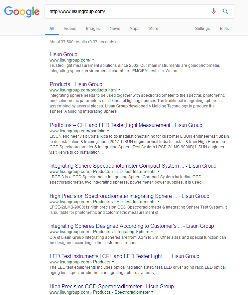Click the Google logo

22,12
